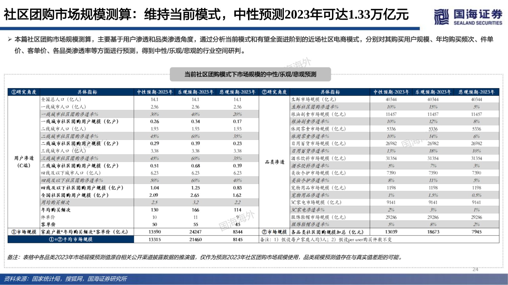The height and width of the screenshot is (285, 508).
Task: Click left table header '中性预期-2023年'
Action: [x=155, y=92]
